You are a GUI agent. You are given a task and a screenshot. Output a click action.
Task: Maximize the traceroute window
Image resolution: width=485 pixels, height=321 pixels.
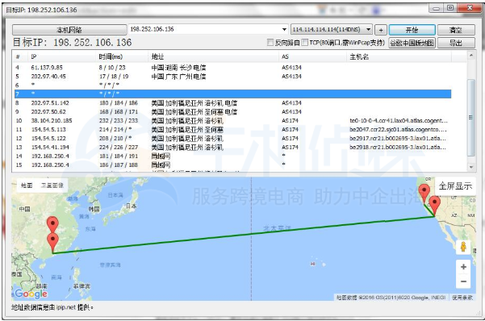(450, 8)
